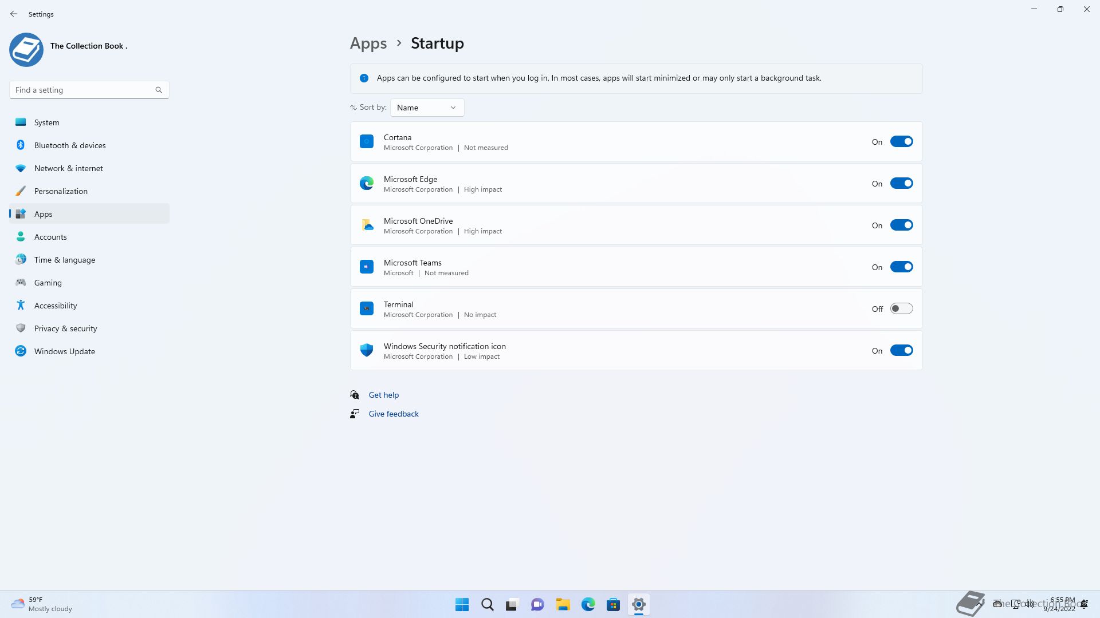The width and height of the screenshot is (1100, 618).
Task: Click the Cortana app icon
Action: [x=367, y=141]
